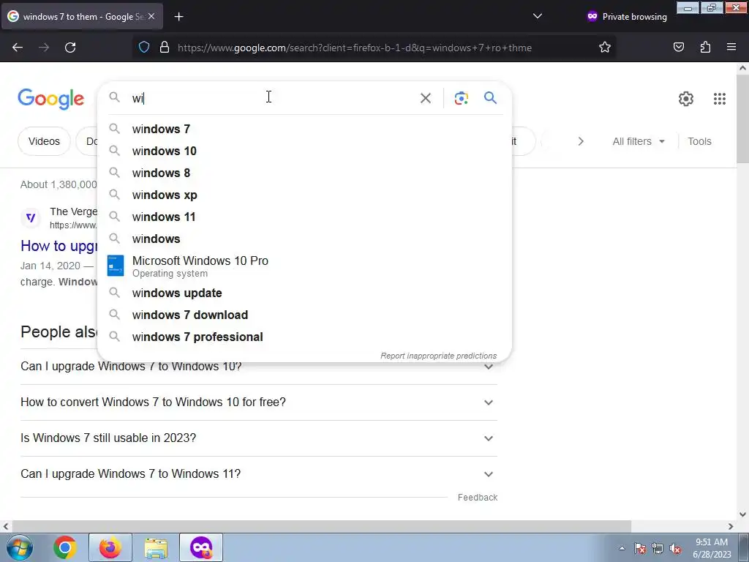Submit search with magnifier button
Viewport: 749px width, 562px height.
(x=490, y=98)
